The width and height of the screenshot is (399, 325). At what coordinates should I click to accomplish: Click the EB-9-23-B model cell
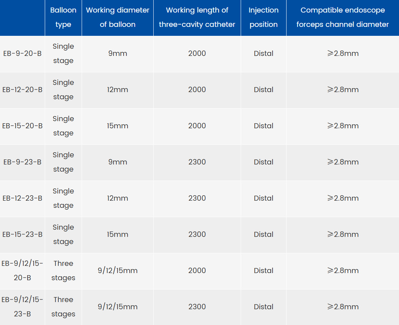23,162
